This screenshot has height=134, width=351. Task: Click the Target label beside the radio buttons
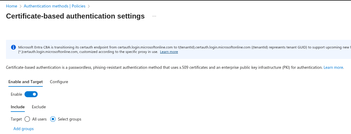click(x=16, y=119)
